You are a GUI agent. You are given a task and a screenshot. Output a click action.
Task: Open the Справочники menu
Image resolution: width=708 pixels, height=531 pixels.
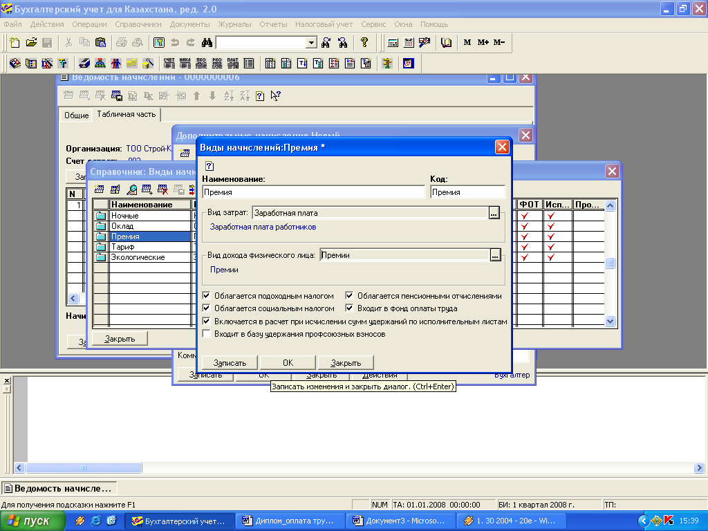click(138, 24)
